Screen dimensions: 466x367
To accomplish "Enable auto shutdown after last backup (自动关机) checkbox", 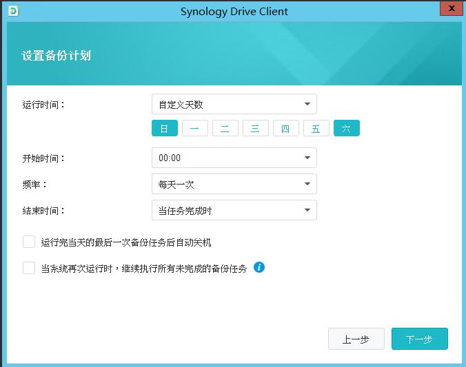I will (x=29, y=242).
